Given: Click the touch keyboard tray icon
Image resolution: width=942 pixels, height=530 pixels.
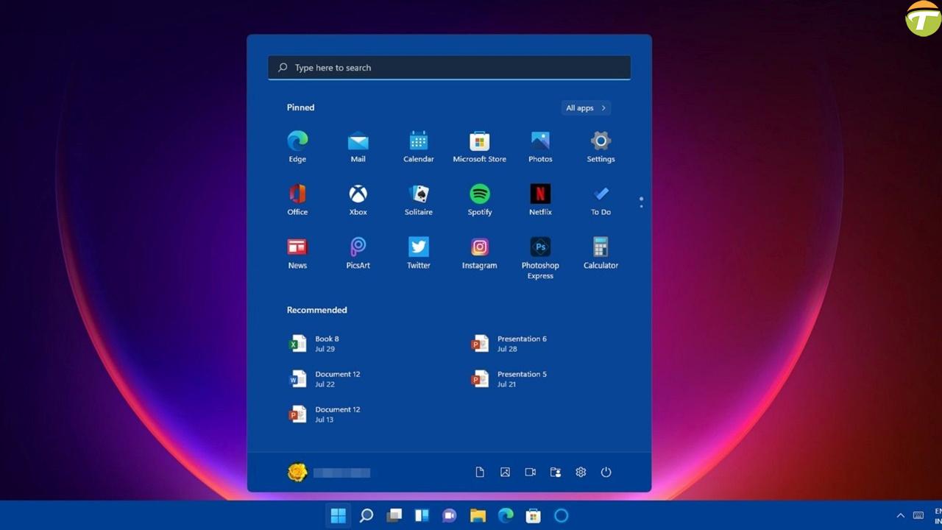Looking at the screenshot, I should coord(918,515).
